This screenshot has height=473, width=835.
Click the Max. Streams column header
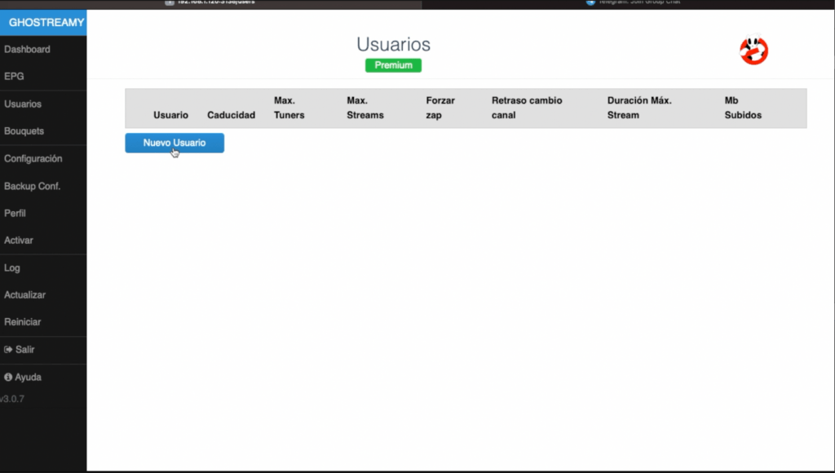[x=364, y=108]
